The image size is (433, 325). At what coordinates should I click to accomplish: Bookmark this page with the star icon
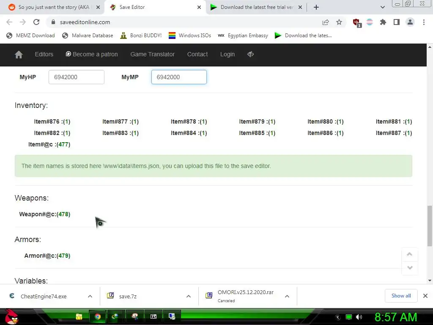(339, 22)
